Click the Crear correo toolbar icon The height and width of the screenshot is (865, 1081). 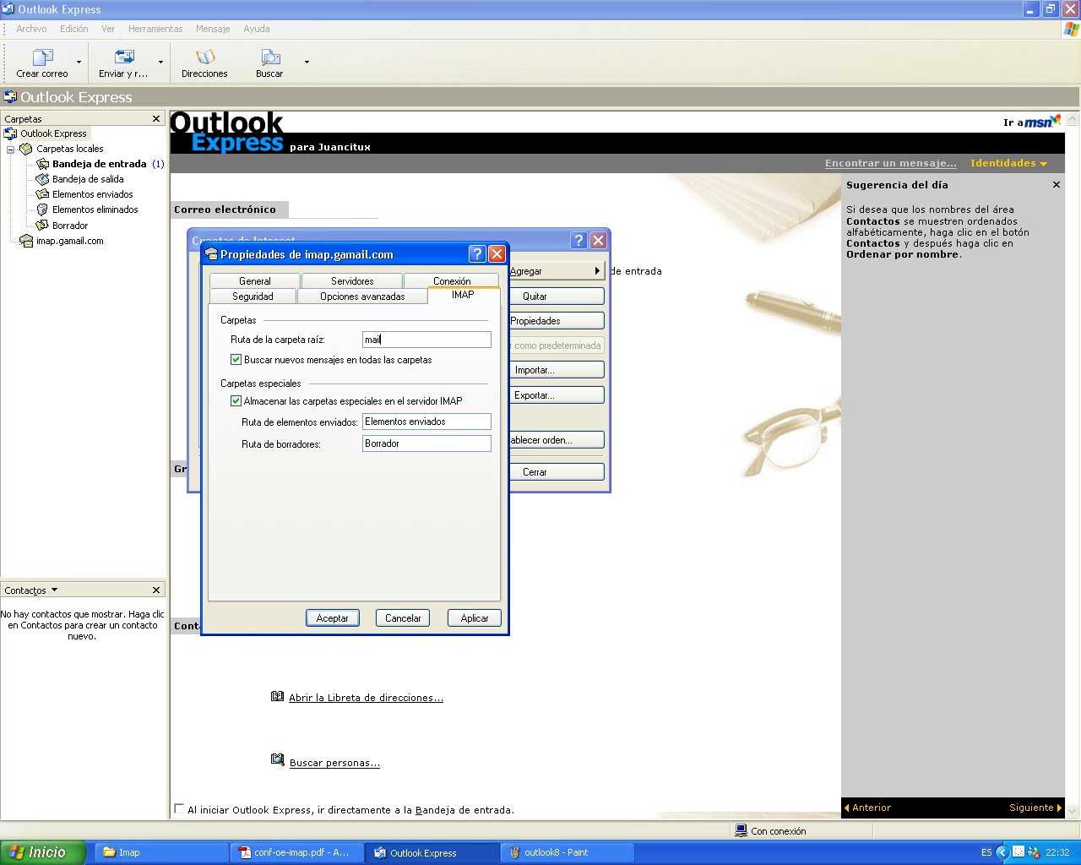[x=42, y=58]
